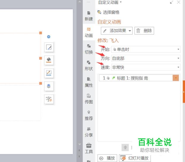
Task: Click the collapse minus icon beside the text box
Action: [x=49, y=37]
